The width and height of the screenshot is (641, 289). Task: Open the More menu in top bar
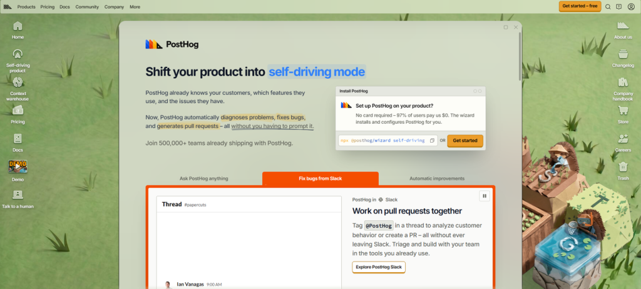135,7
